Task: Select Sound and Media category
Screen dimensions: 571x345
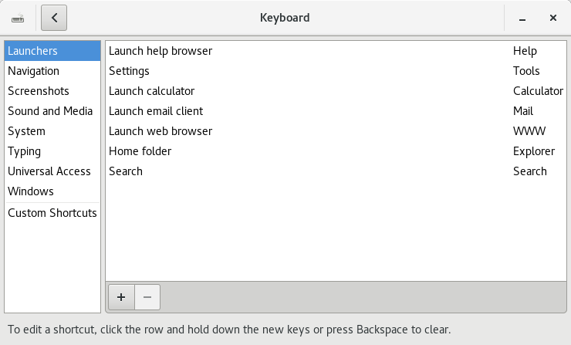Action: 50,111
